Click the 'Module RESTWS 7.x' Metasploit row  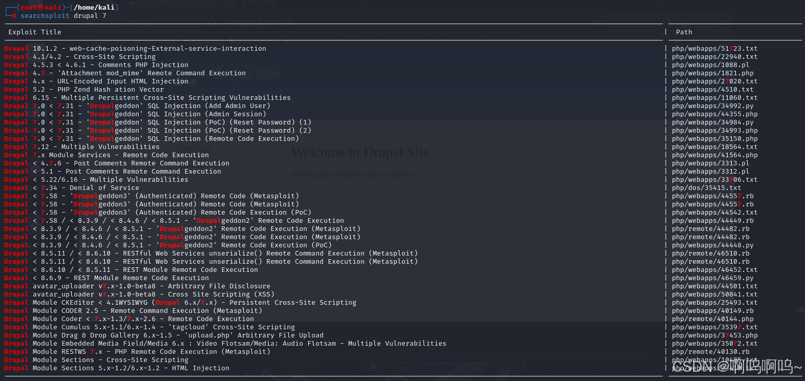pos(137,352)
